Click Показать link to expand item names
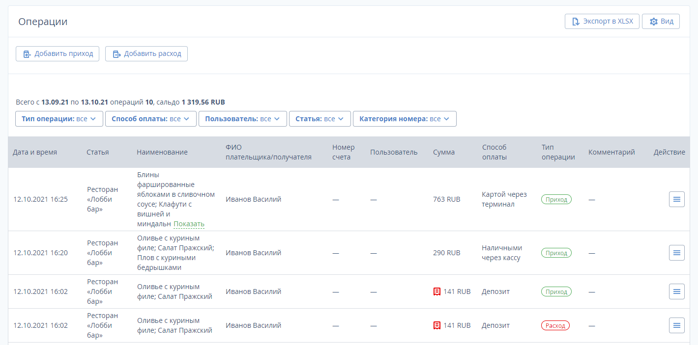This screenshot has width=698, height=345. tap(189, 224)
